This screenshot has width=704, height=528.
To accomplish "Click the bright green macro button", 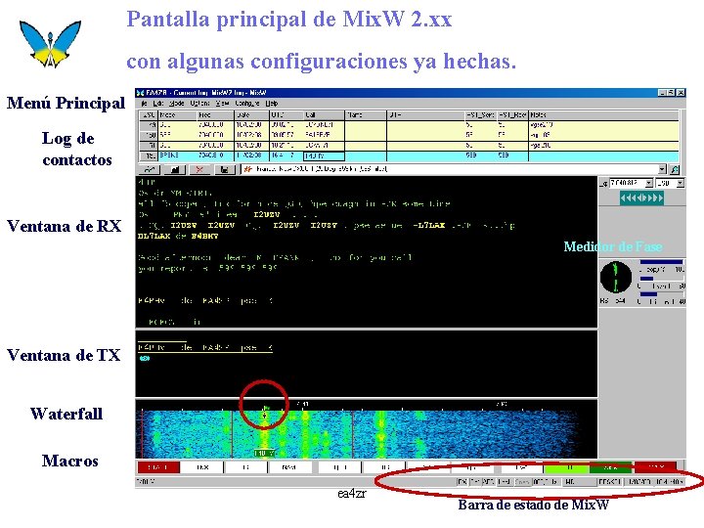I will pos(566,467).
